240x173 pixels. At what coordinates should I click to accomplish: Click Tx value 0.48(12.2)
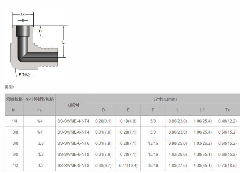tap(228, 121)
